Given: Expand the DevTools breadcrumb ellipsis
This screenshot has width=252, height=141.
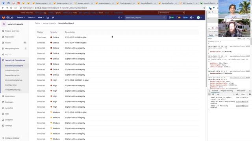Looking at the screenshot, I should [209, 28].
